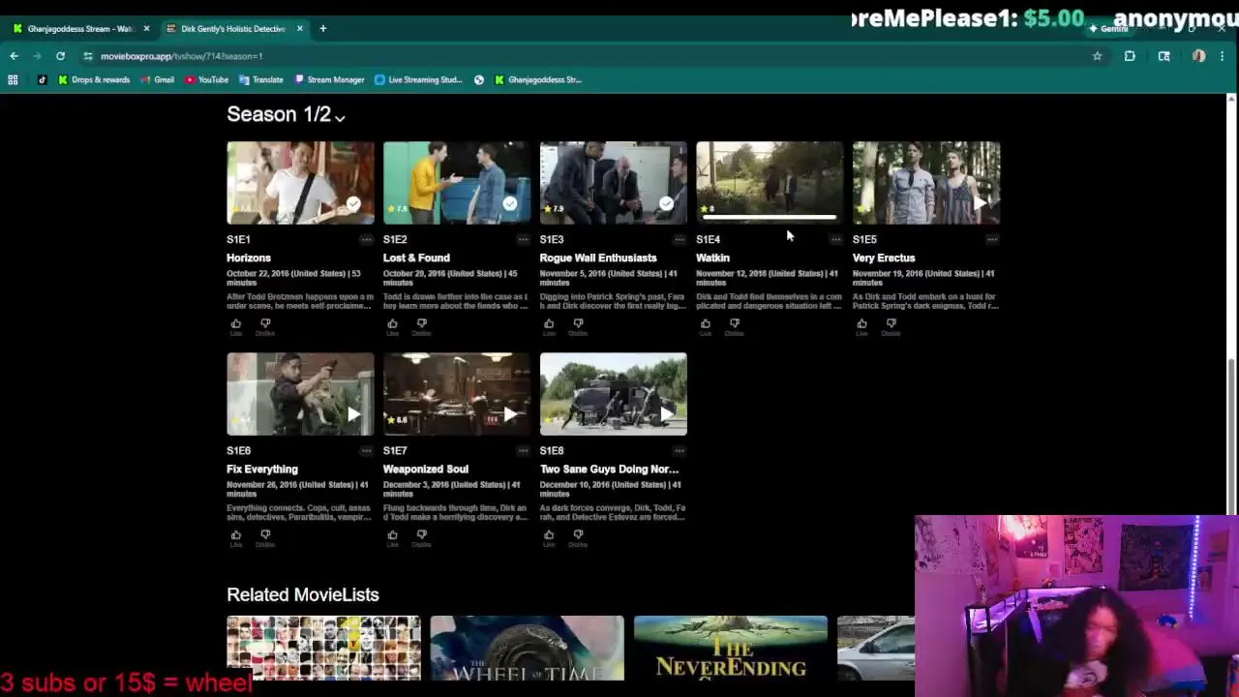Dislike the Weaponized Soul episode

tap(422, 537)
